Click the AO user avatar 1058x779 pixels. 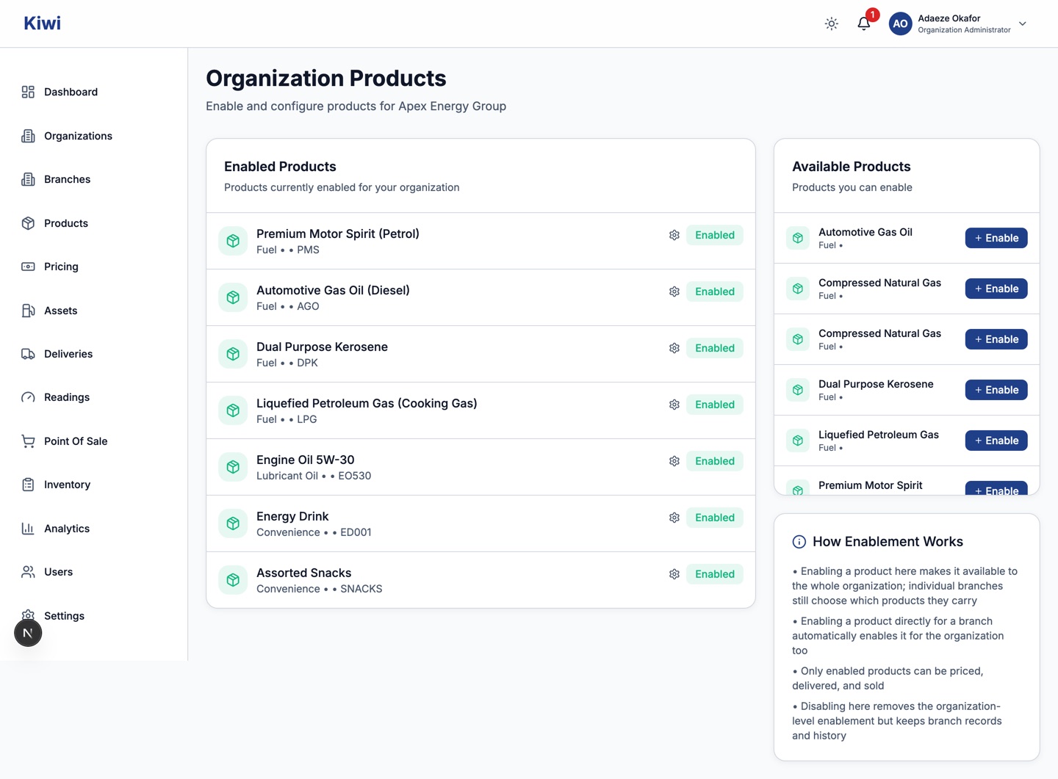900,23
